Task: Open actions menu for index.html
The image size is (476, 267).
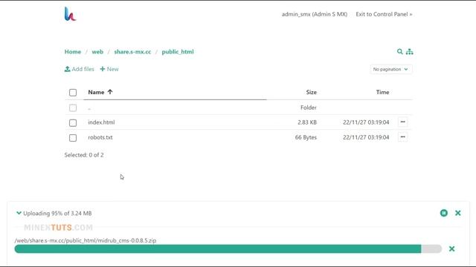Action: (x=402, y=122)
